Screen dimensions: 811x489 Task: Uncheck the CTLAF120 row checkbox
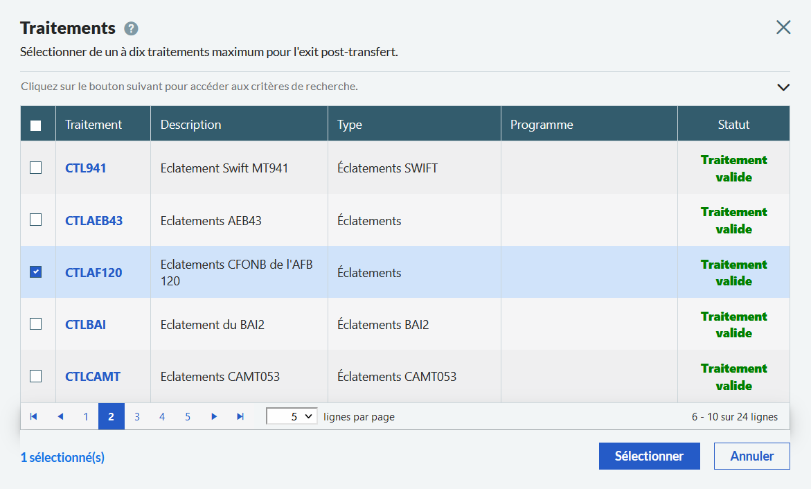[36, 272]
